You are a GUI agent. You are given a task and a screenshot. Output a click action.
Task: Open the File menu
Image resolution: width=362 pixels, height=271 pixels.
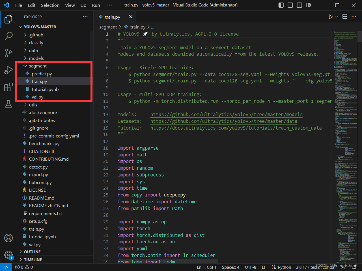(x=19, y=5)
